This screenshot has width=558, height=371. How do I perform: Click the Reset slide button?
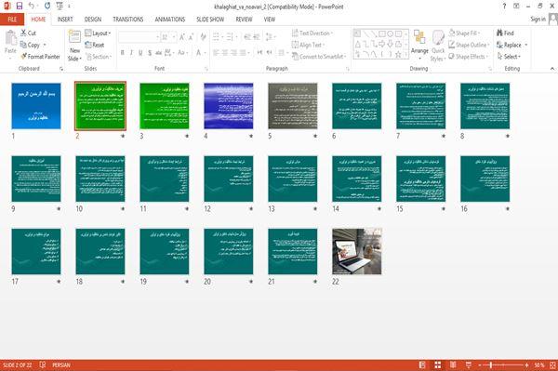(x=95, y=45)
